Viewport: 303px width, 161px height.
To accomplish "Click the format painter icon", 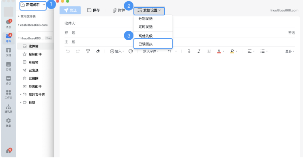I will click(x=88, y=51).
